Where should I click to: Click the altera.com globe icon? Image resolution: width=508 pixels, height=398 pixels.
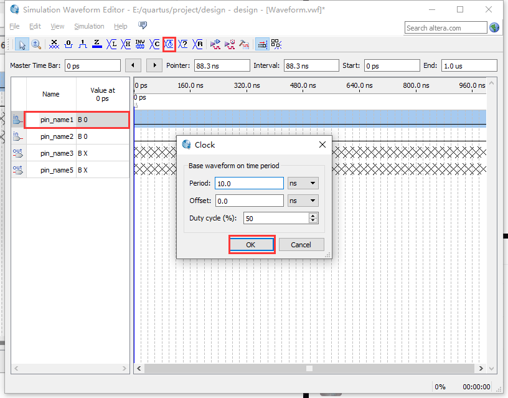(494, 27)
